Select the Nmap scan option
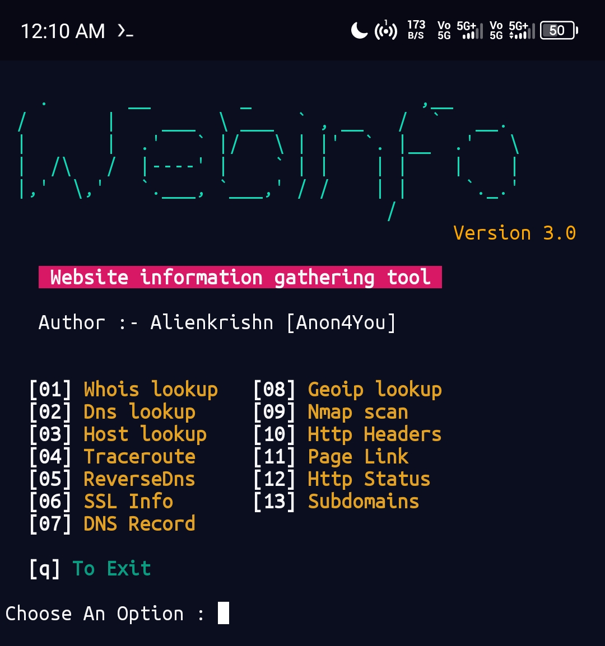Viewport: 605px width, 646px height. pyautogui.click(x=358, y=412)
